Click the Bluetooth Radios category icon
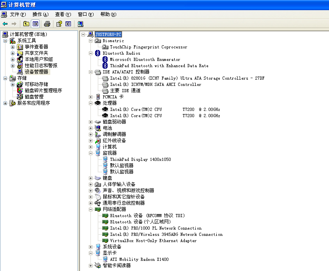The height and width of the screenshot is (271, 329). click(97, 53)
